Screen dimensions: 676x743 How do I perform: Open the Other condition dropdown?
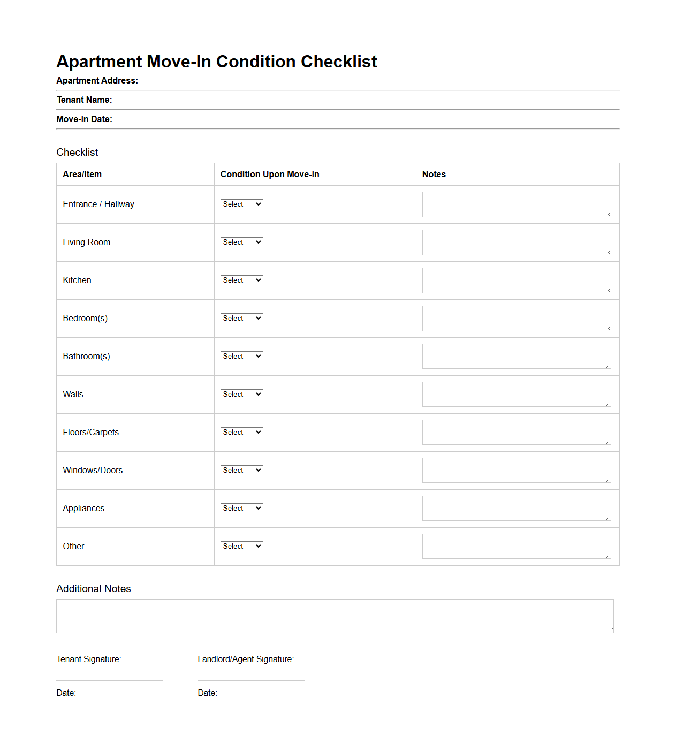(241, 546)
